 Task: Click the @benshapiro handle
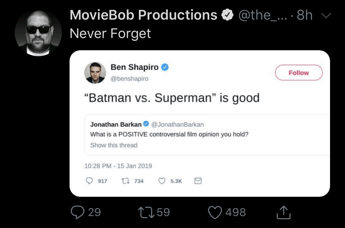click(129, 79)
